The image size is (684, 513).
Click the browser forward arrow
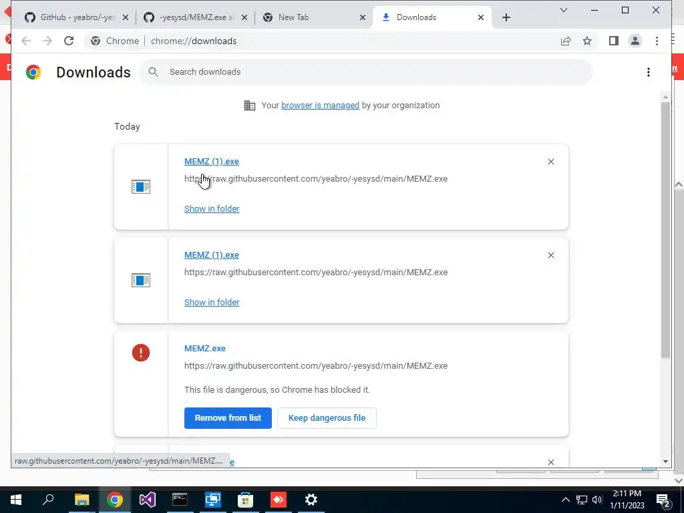tap(47, 41)
